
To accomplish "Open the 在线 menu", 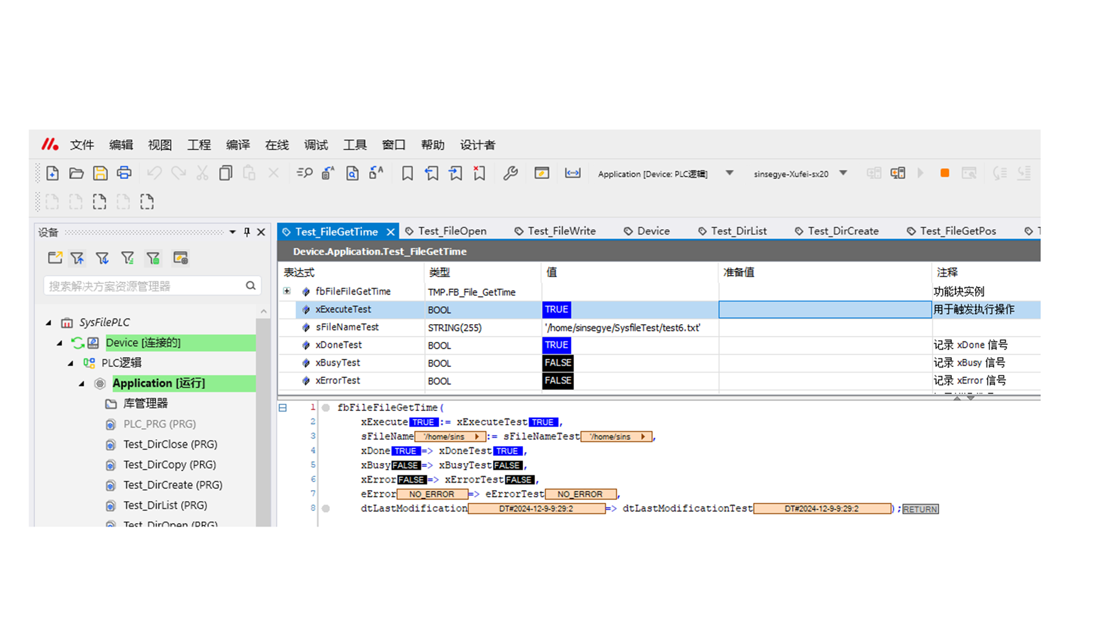I will click(x=277, y=145).
